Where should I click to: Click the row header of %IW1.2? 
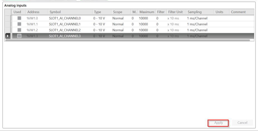tap(8, 30)
